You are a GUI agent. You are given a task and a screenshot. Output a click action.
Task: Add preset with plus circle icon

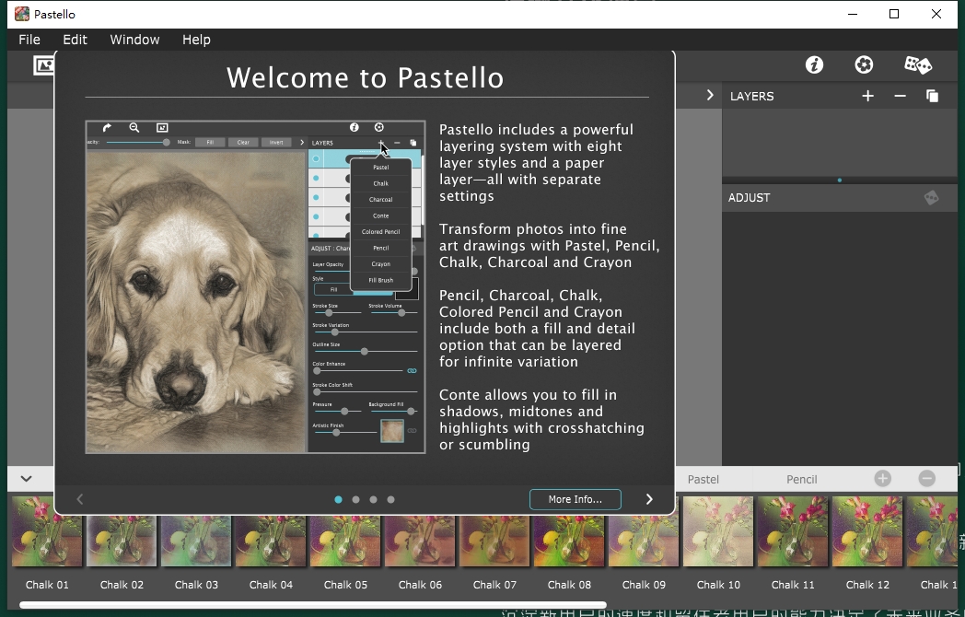[x=882, y=479]
